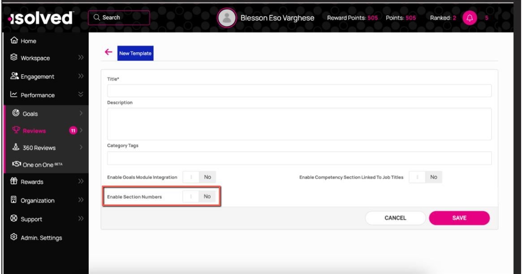Click the Engagement people icon
The width and height of the screenshot is (522, 274).
pos(14,76)
